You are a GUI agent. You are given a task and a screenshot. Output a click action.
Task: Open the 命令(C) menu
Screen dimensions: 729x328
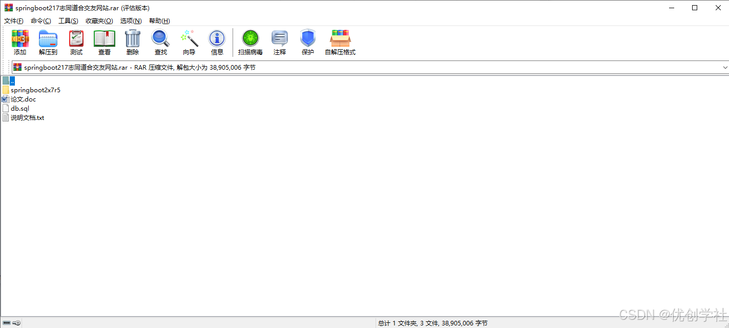click(x=41, y=21)
